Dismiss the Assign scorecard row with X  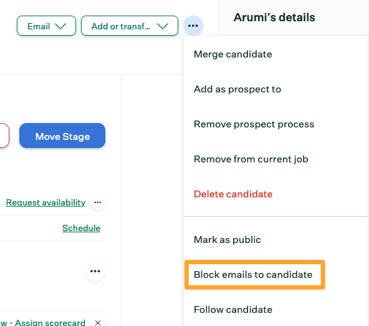(98, 322)
